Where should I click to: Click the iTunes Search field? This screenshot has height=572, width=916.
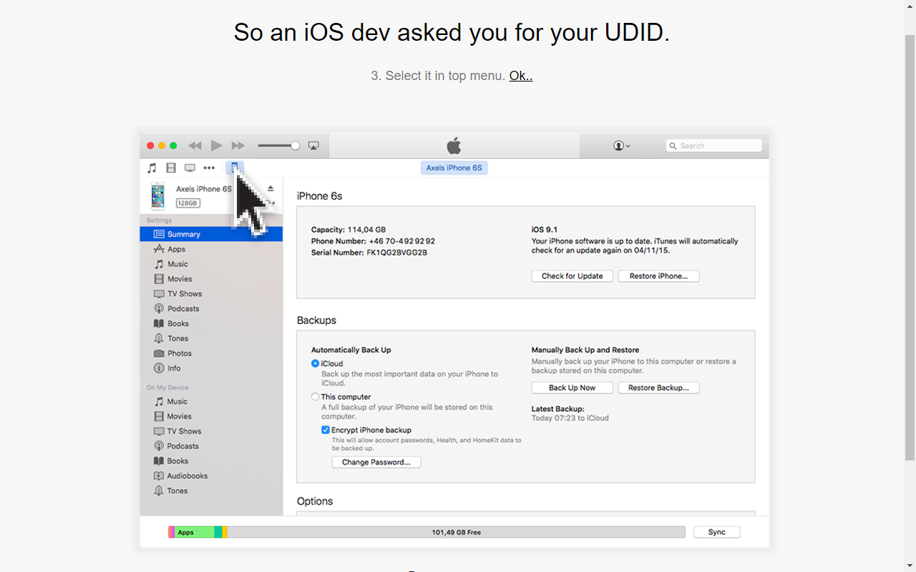click(713, 146)
